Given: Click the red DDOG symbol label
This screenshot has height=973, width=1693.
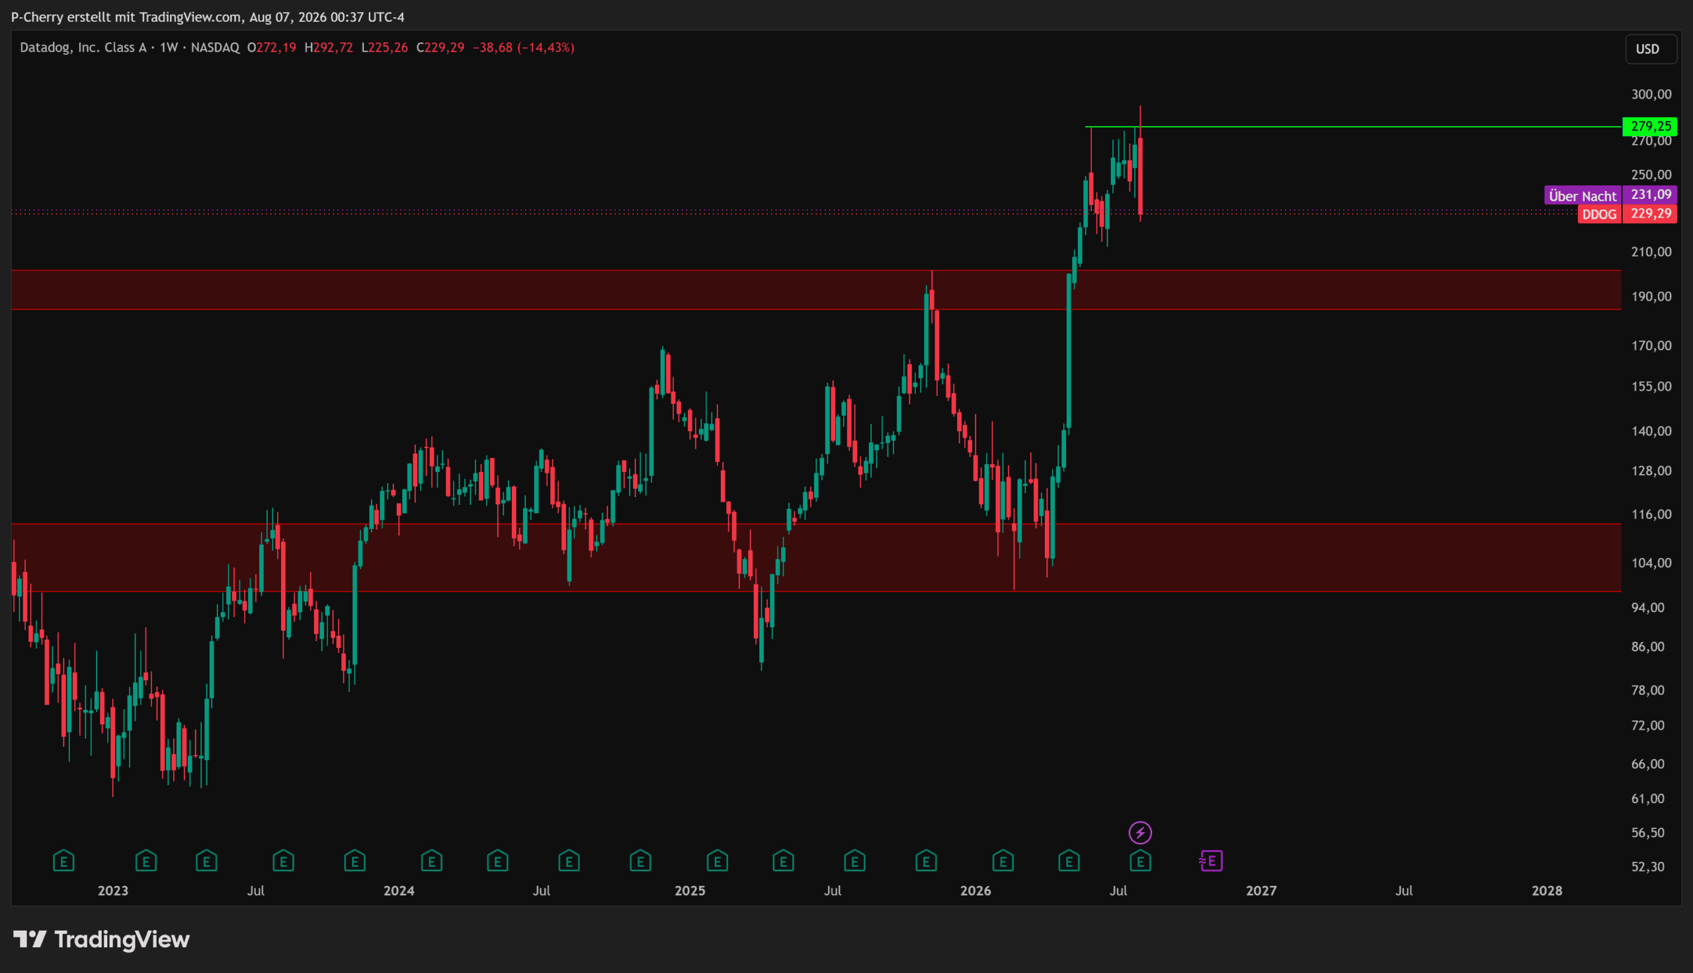Looking at the screenshot, I should (1600, 215).
